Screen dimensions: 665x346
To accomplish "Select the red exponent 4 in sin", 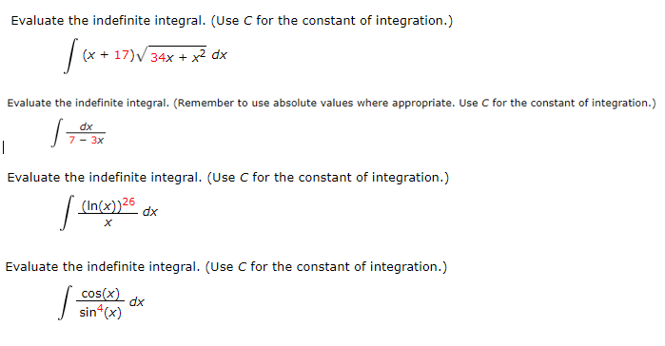I will 100,307.
